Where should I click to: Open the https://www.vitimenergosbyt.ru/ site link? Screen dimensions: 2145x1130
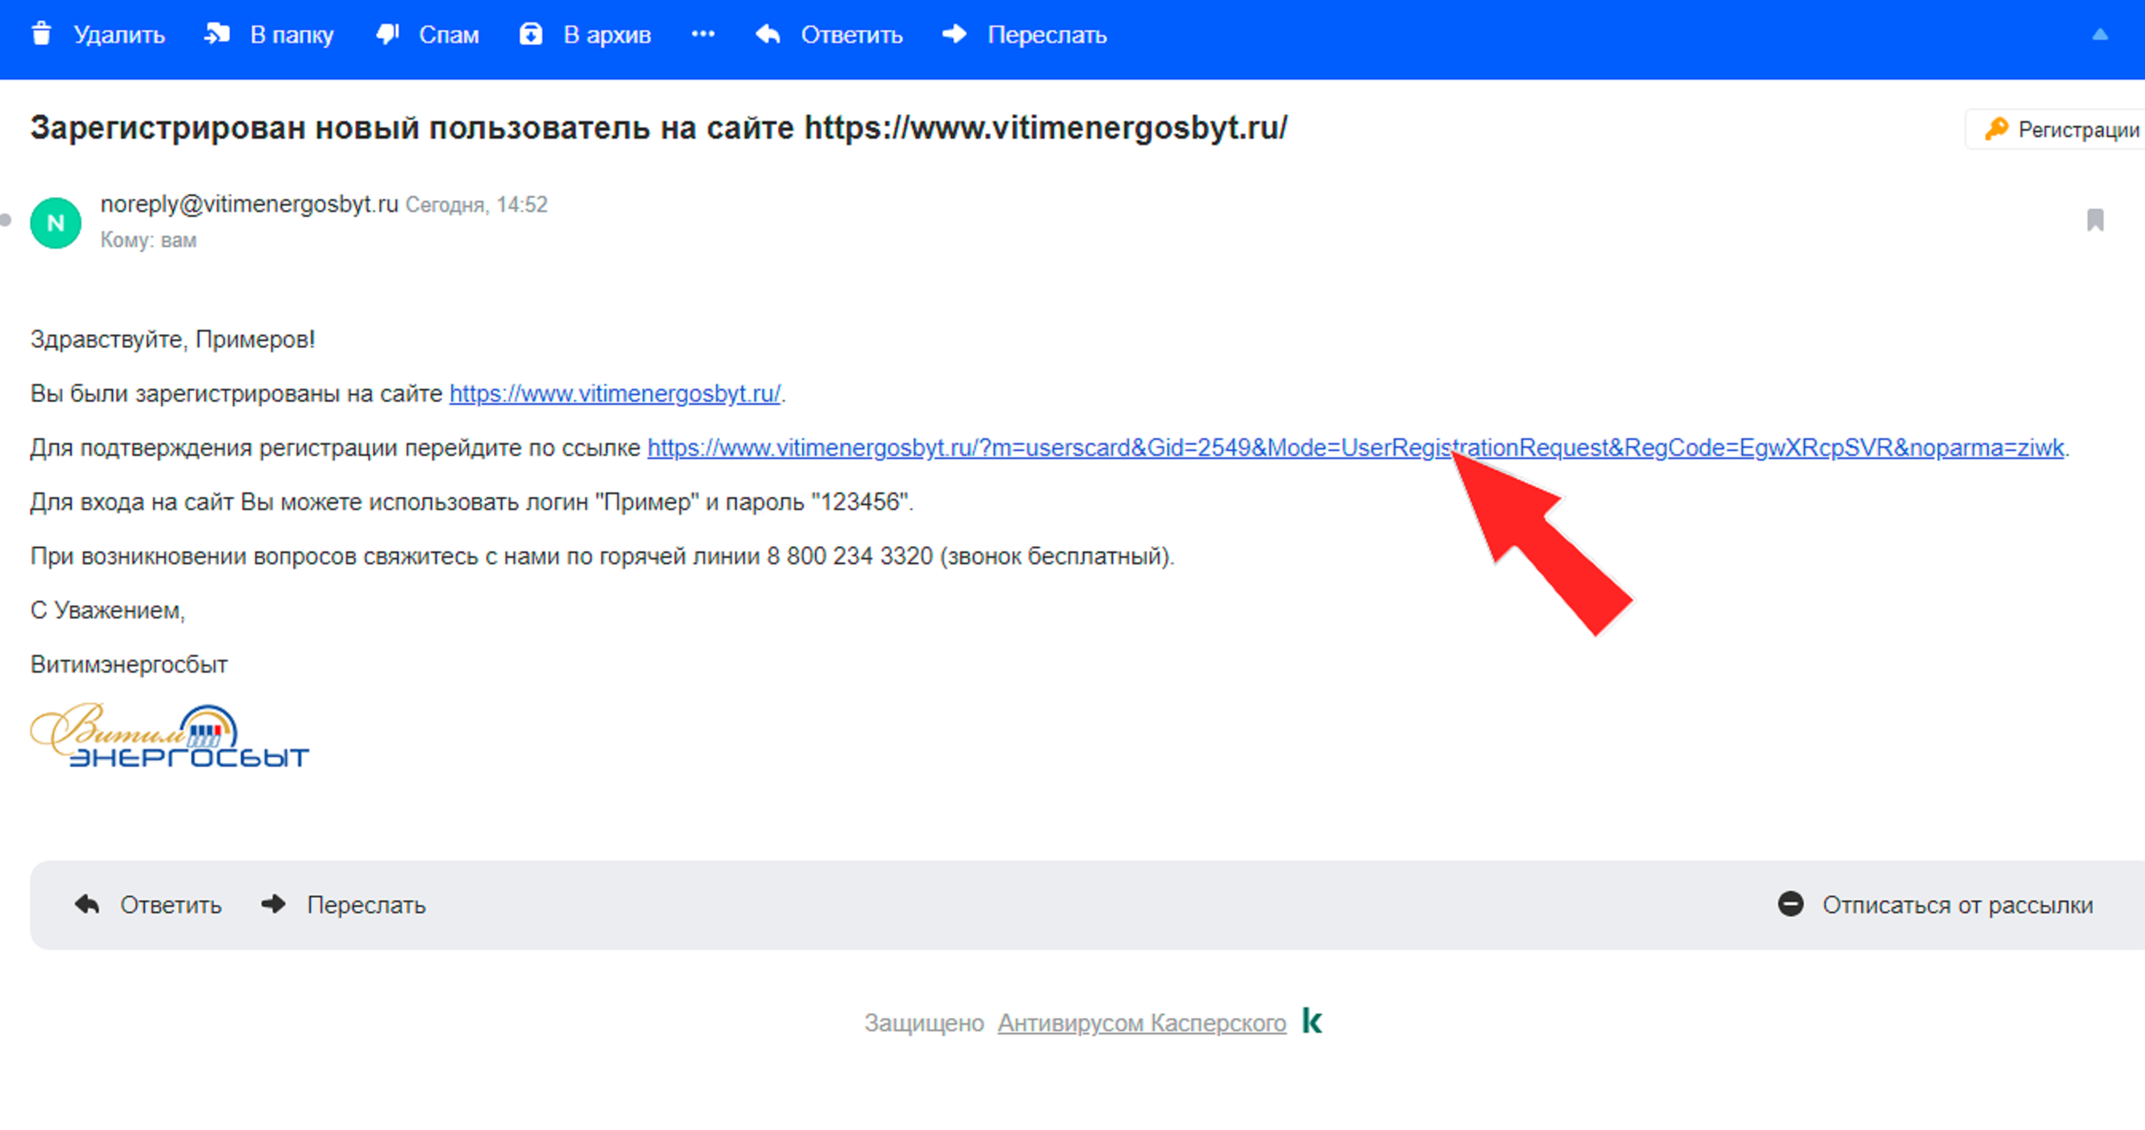click(615, 394)
